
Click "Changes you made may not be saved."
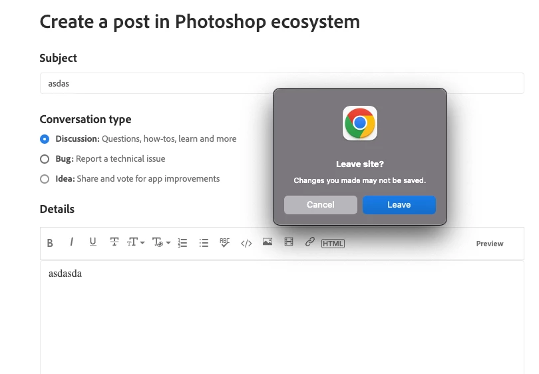point(359,180)
